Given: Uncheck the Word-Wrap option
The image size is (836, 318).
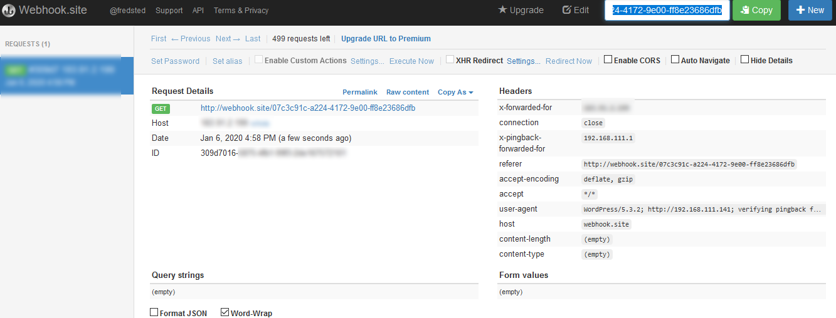Looking at the screenshot, I should [x=225, y=312].
